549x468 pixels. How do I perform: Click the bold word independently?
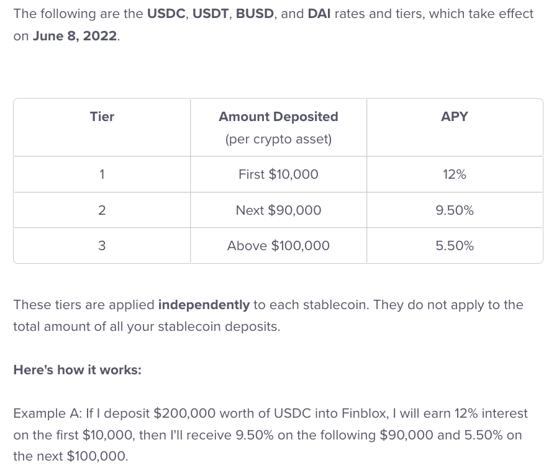click(204, 305)
